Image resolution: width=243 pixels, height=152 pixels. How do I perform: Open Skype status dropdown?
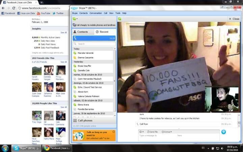point(75,19)
